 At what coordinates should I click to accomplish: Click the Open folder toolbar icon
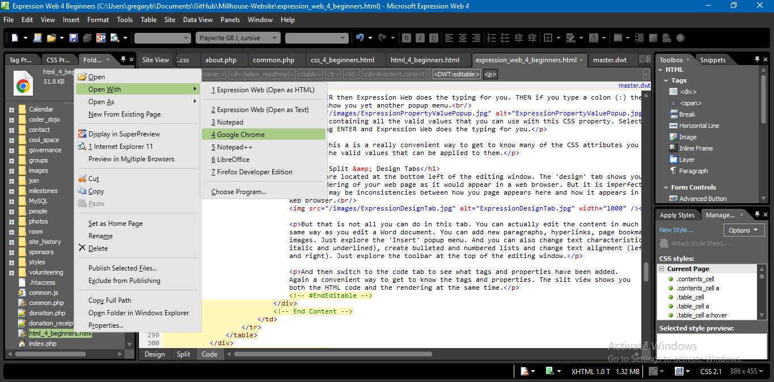pos(52,38)
